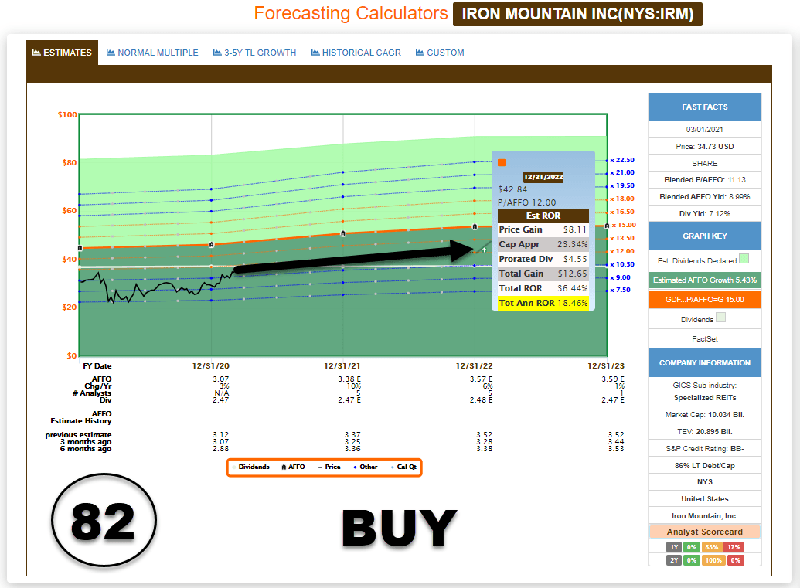The width and height of the screenshot is (800, 588).
Task: Toggle Other series in chart legend
Action: pos(366,467)
